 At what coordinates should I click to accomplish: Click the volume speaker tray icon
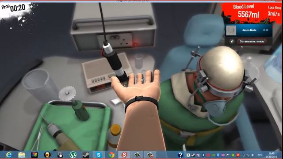(253, 155)
